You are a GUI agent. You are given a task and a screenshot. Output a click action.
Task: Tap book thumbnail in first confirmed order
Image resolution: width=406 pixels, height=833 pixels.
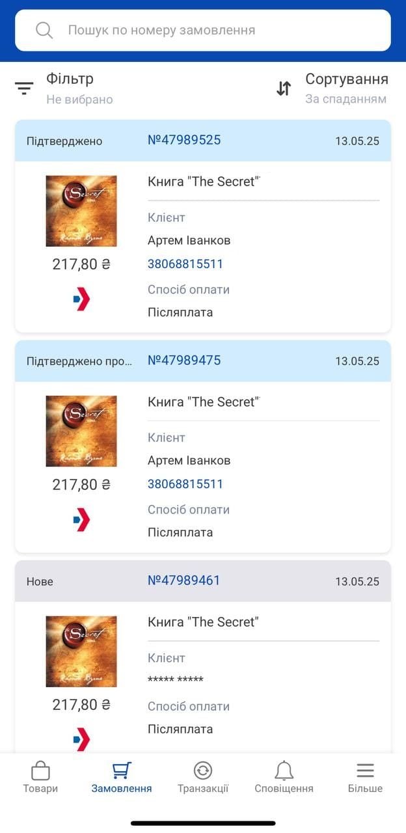click(x=81, y=211)
